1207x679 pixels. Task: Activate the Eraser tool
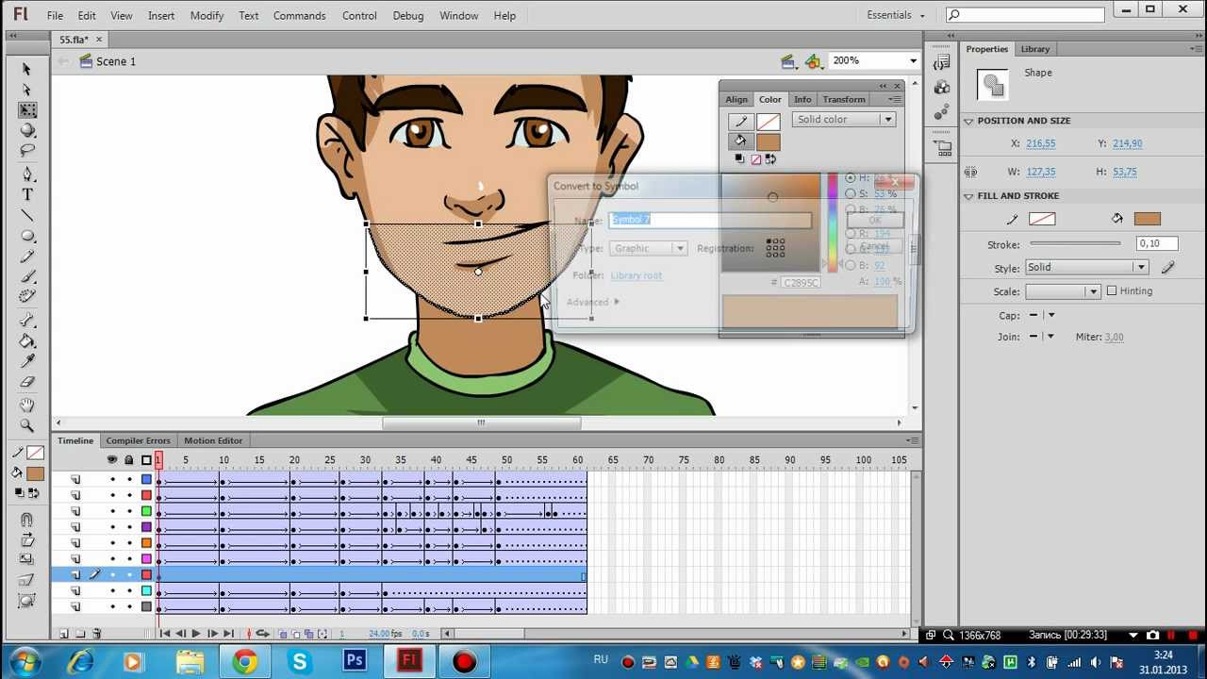(x=27, y=382)
